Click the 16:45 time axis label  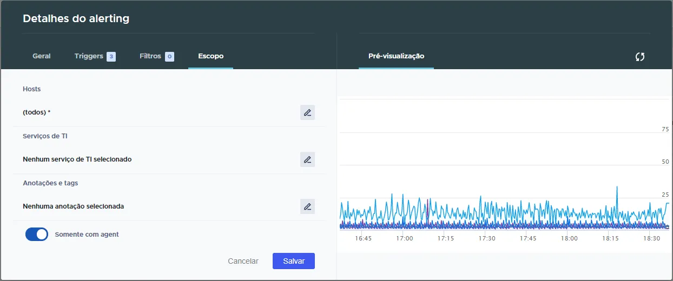[363, 238]
